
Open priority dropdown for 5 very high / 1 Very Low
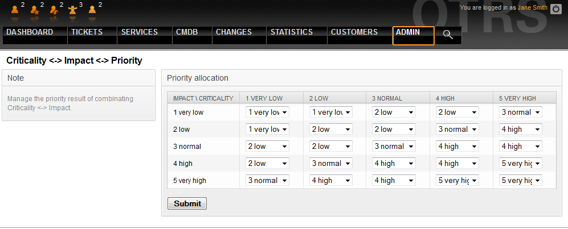(x=267, y=181)
